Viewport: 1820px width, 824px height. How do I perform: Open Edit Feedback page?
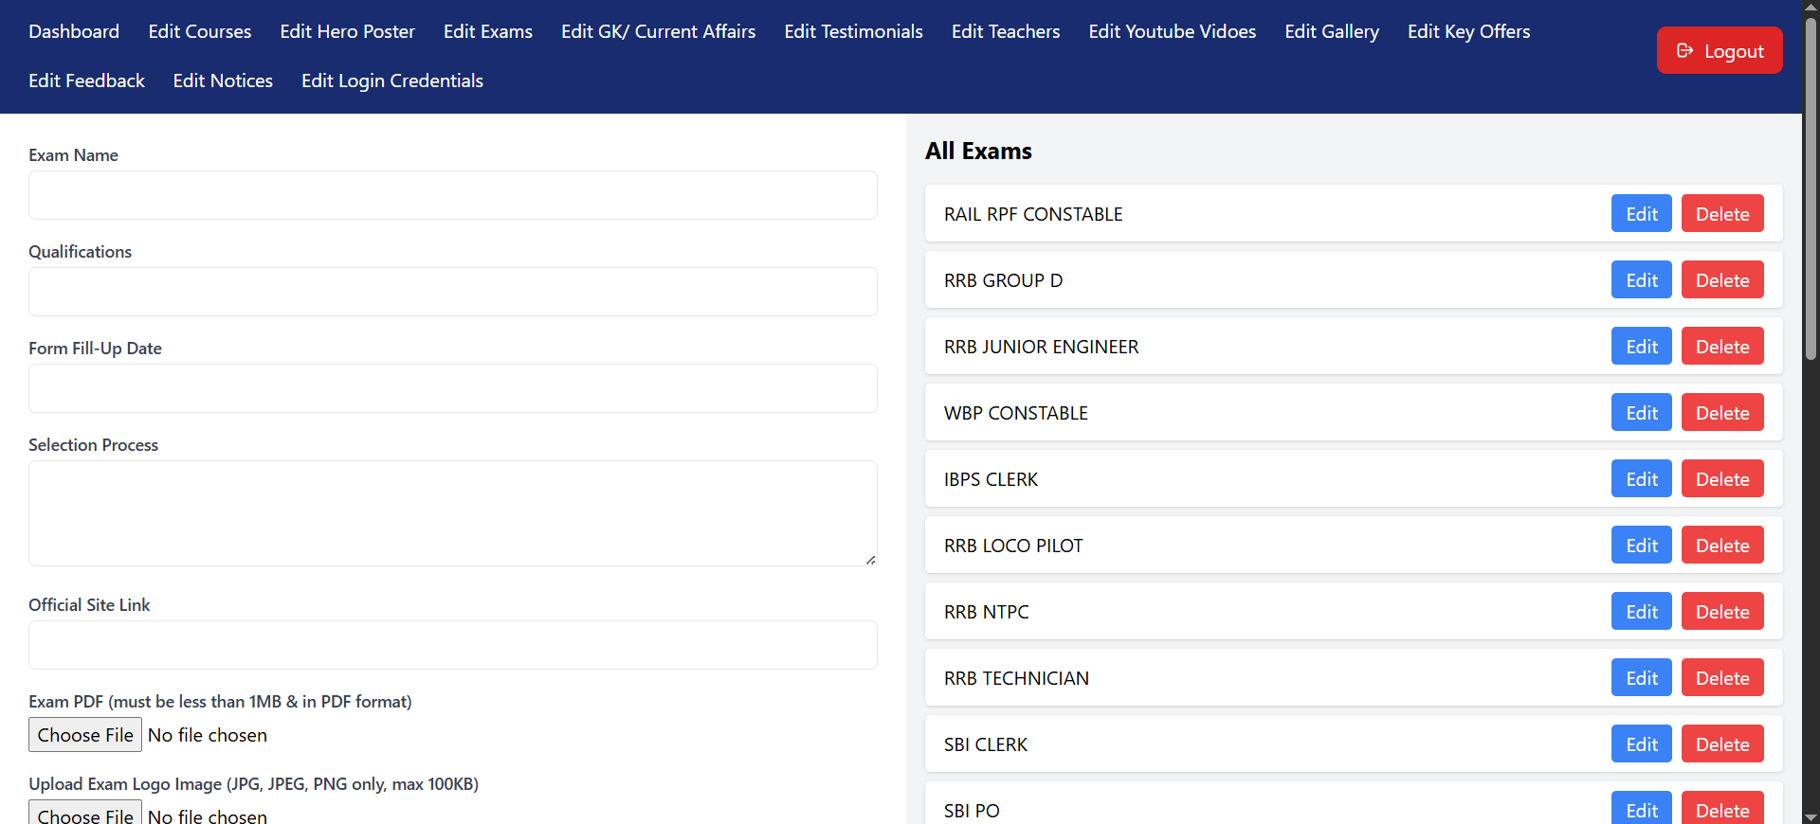(x=86, y=81)
